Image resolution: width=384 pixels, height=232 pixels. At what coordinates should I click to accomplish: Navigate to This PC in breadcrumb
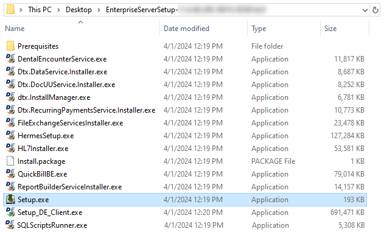(40, 10)
